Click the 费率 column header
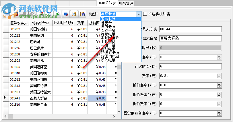The width and height of the screenshot is (233, 122). [x=81, y=23]
